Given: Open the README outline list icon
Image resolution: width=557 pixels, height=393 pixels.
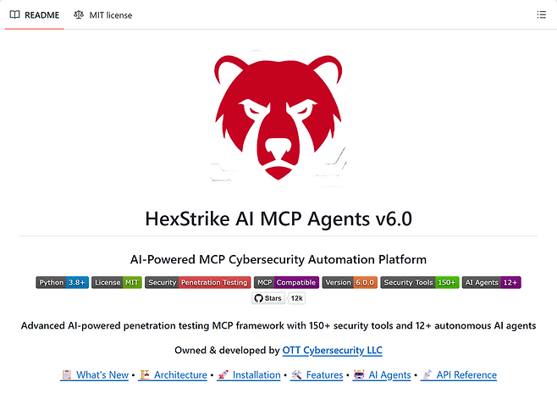Looking at the screenshot, I should pyautogui.click(x=541, y=14).
